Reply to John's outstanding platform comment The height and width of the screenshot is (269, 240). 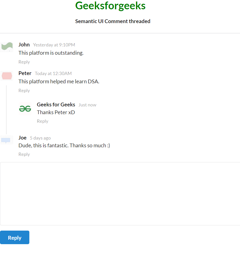[x=24, y=62]
